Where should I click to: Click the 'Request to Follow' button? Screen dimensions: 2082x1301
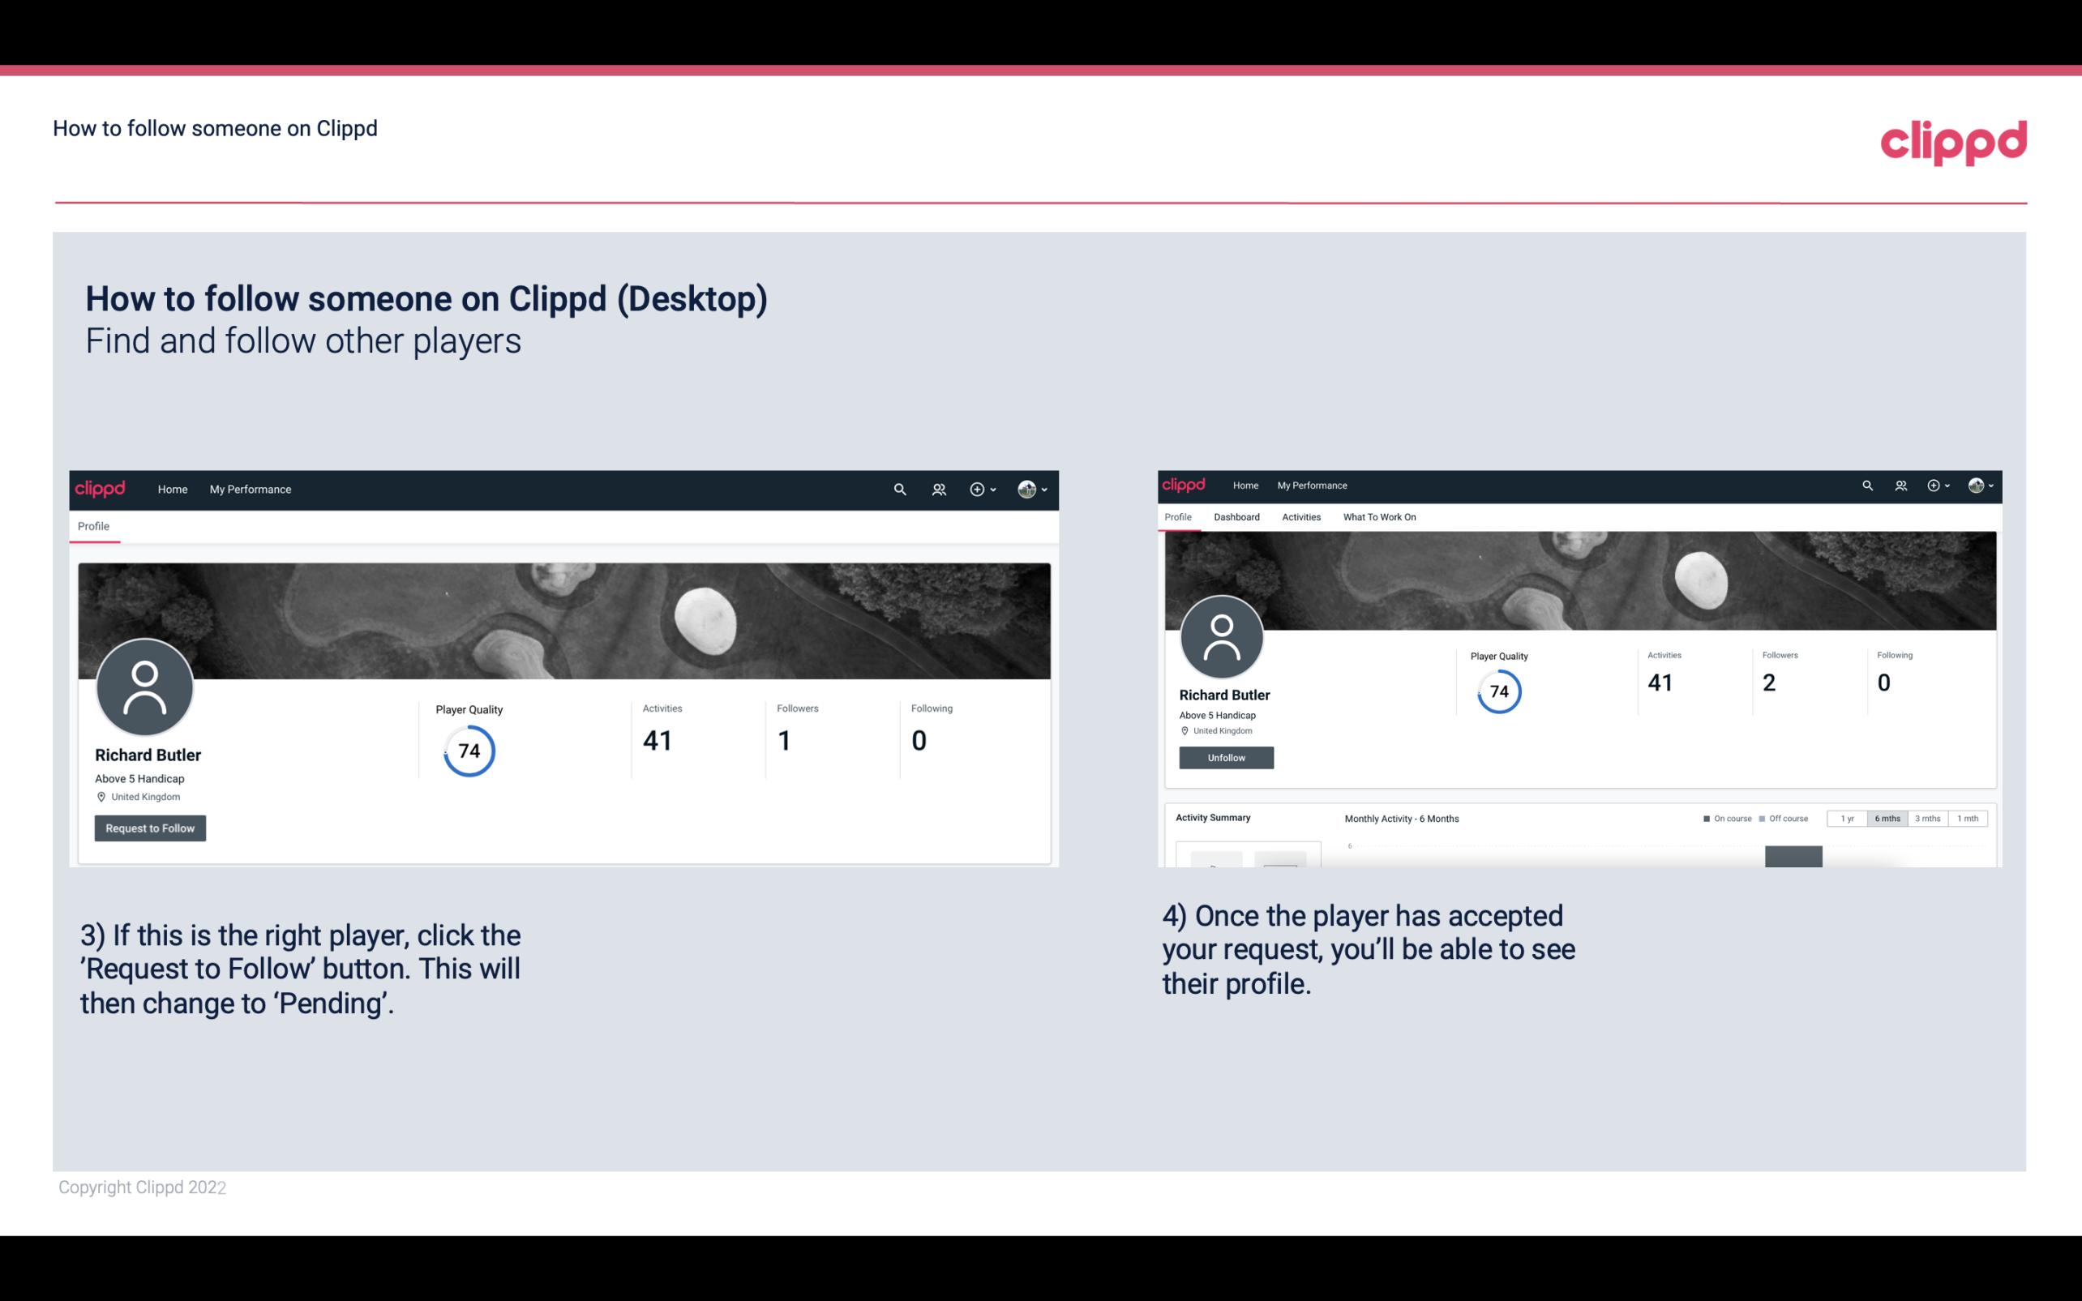(150, 828)
